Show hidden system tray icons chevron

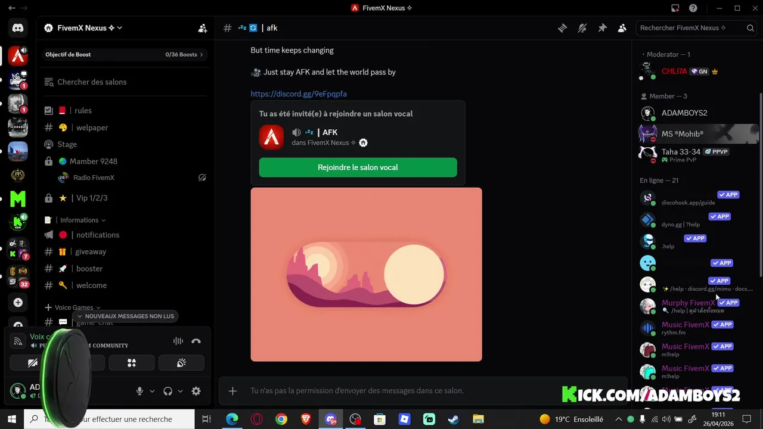619,419
